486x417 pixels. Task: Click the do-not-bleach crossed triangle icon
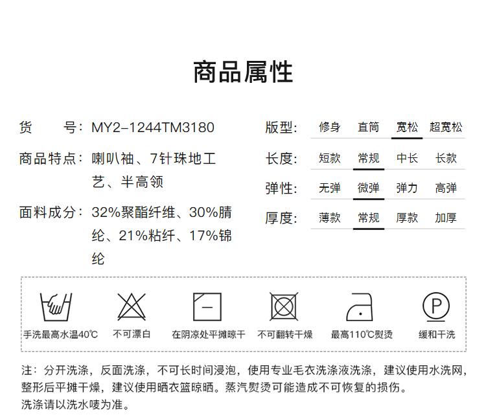click(x=132, y=306)
